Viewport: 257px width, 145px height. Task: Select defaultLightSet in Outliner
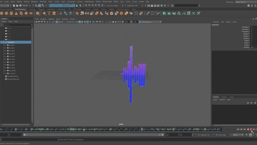(x=13, y=76)
